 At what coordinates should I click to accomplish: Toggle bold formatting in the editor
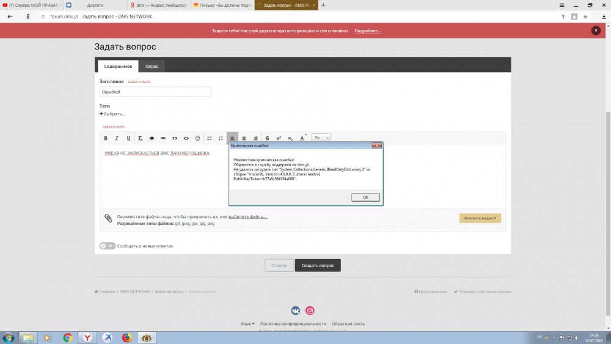pos(106,138)
